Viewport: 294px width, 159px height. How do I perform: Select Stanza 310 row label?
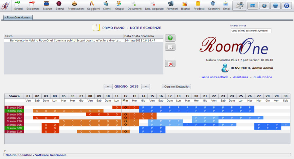(14, 132)
